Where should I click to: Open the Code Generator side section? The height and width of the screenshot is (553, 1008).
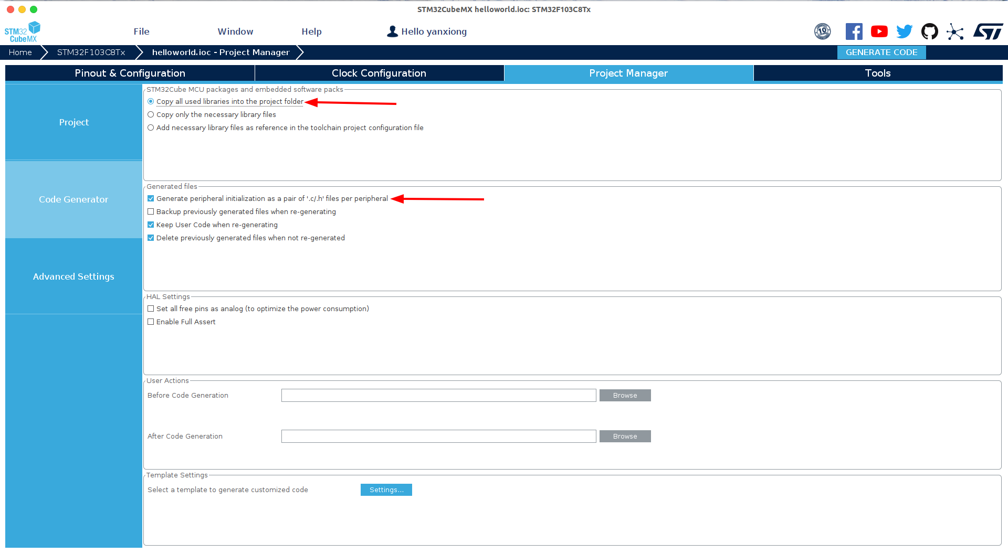[73, 199]
